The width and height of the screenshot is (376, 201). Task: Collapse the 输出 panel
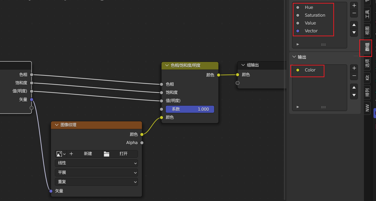pos(294,57)
